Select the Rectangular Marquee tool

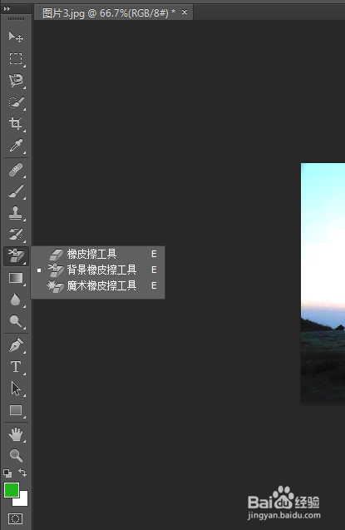[16, 58]
